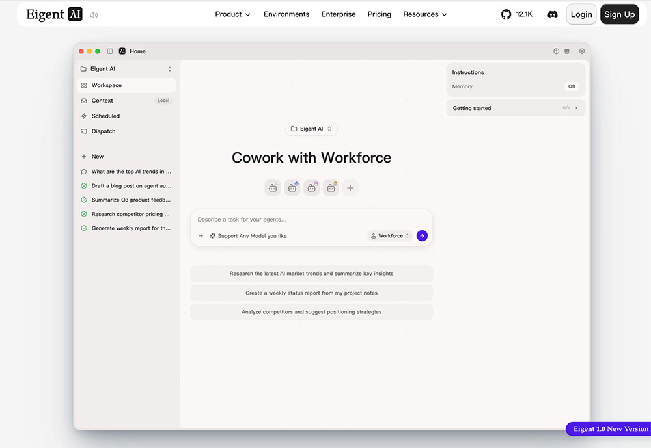The width and height of the screenshot is (651, 448).
Task: Select the fourth agent robot icon
Action: 331,188
